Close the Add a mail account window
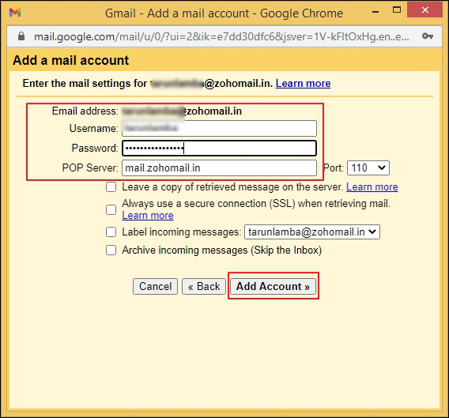The width and height of the screenshot is (449, 418). tap(425, 10)
